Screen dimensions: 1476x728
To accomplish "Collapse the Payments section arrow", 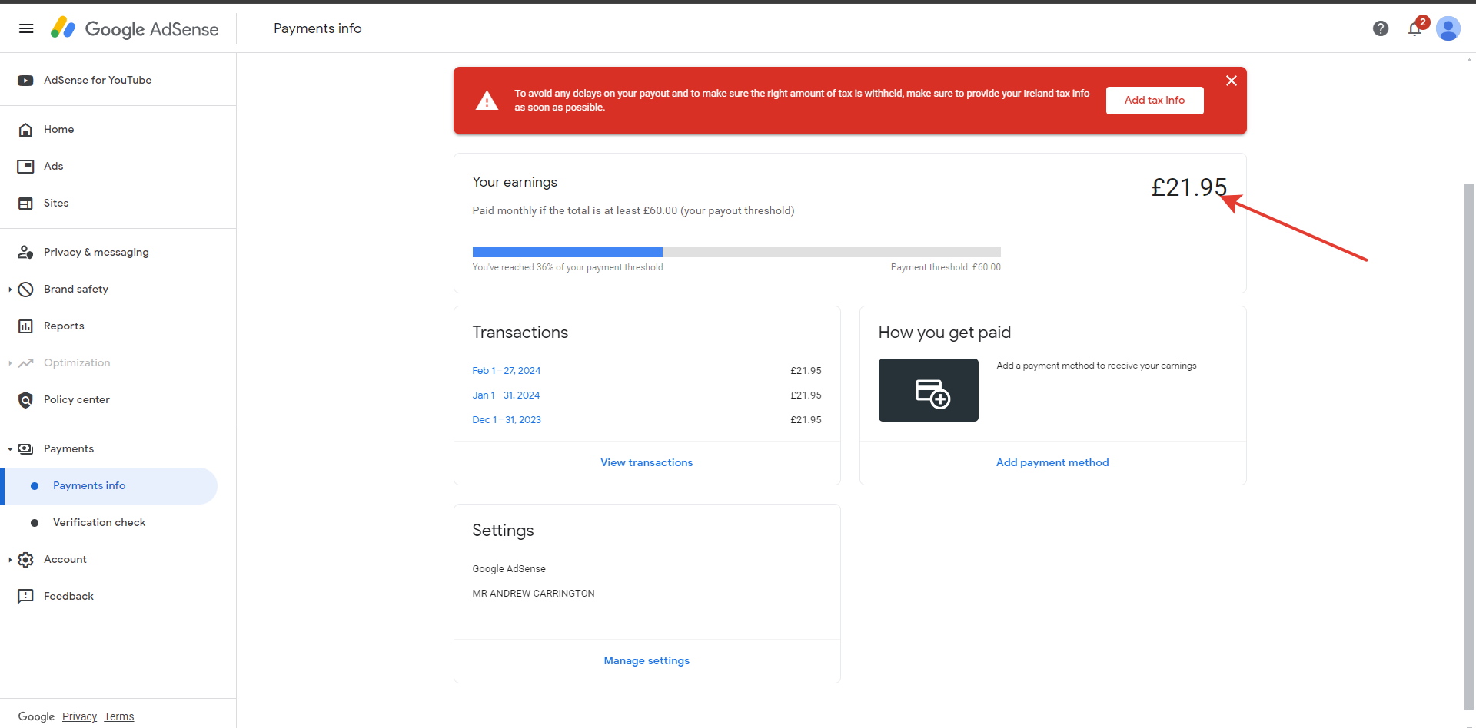I will pyautogui.click(x=10, y=449).
